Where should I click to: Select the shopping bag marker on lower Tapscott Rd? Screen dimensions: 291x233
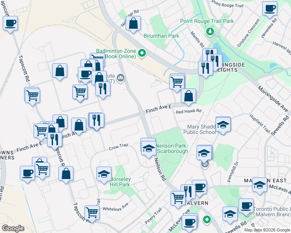click(x=66, y=174)
